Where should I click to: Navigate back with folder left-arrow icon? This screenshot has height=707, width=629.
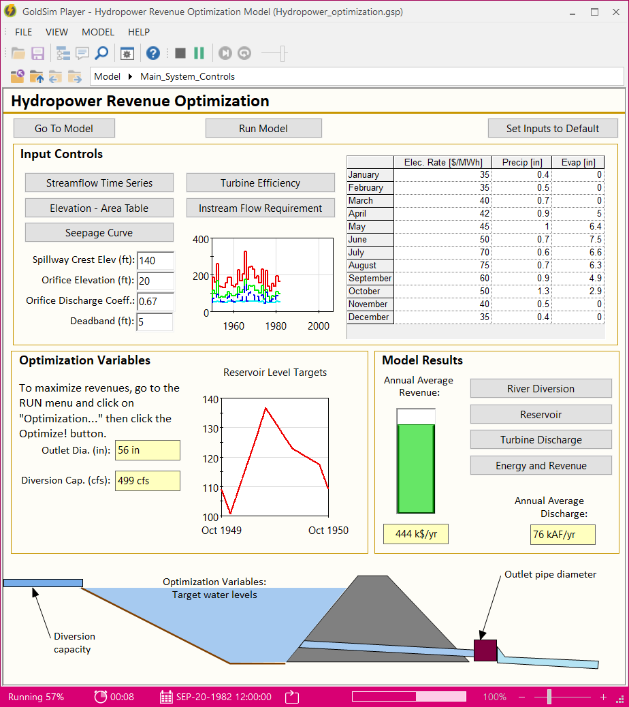click(55, 77)
